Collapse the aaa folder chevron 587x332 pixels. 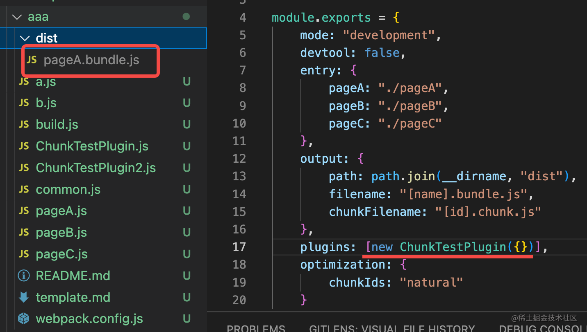click(x=17, y=17)
